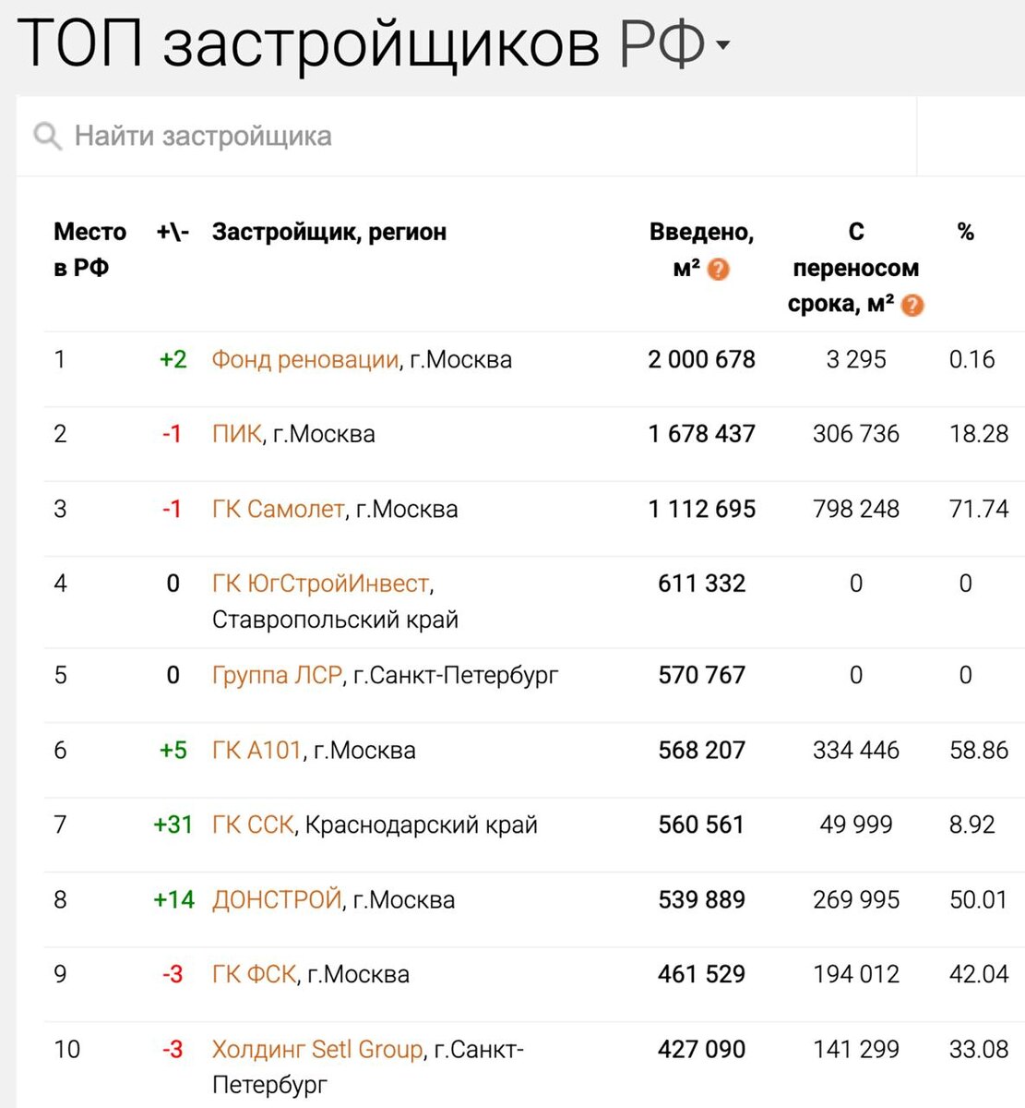Click the orange question mark next to 'С переносом срока'
Viewport: 1025px width, 1108px height.
point(912,304)
